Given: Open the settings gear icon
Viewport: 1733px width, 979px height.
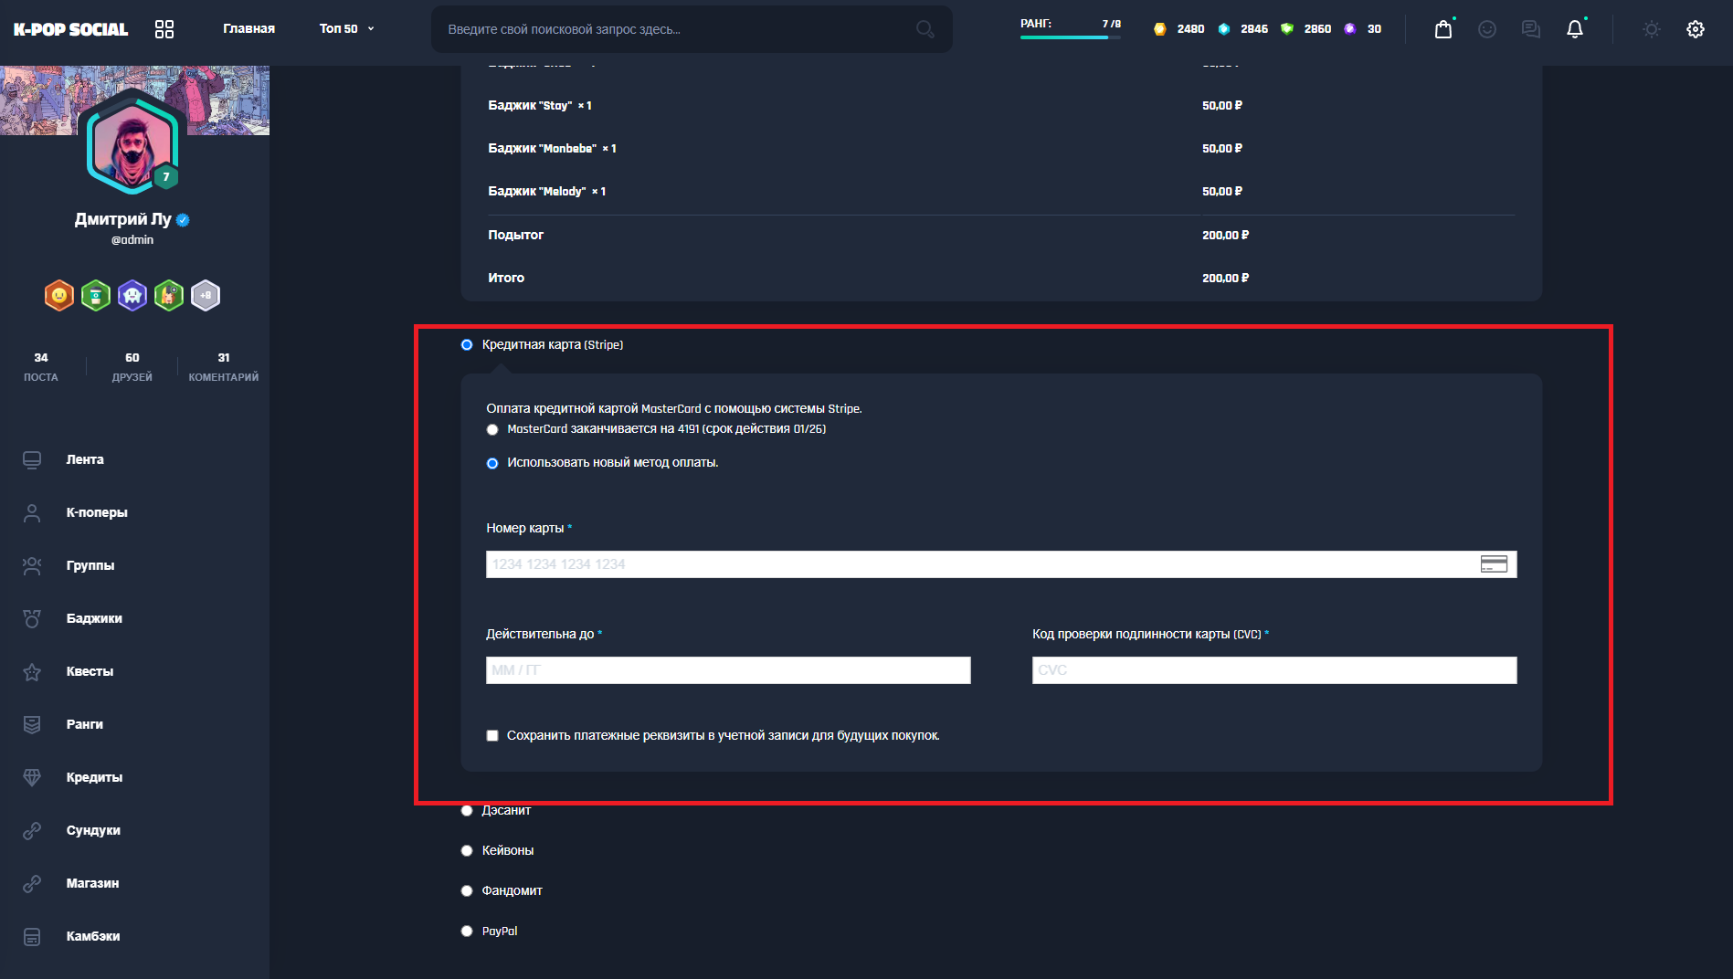Looking at the screenshot, I should [1695, 29].
